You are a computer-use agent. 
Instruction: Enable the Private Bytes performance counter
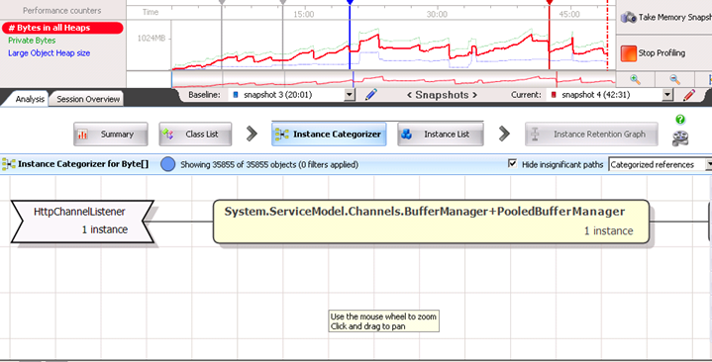point(32,41)
